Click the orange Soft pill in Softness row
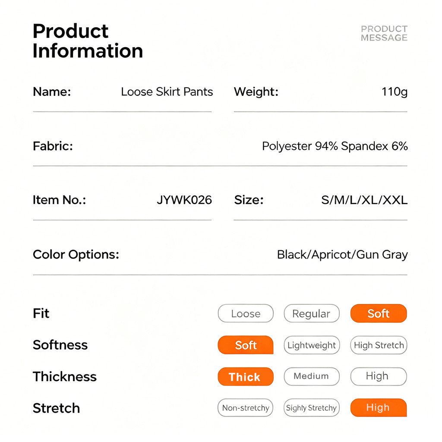This screenshot has height=442, width=442. pos(246,345)
